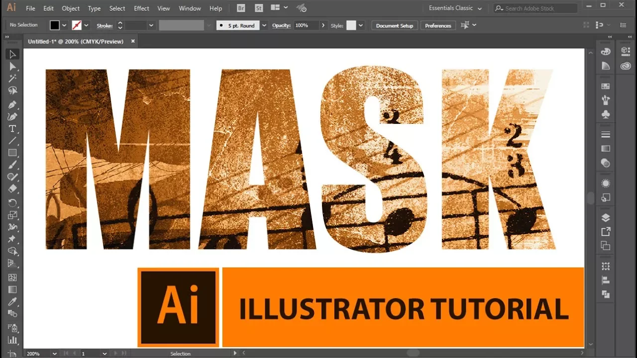Select the Direct Selection tool
This screenshot has height=358, width=637.
pos(13,66)
